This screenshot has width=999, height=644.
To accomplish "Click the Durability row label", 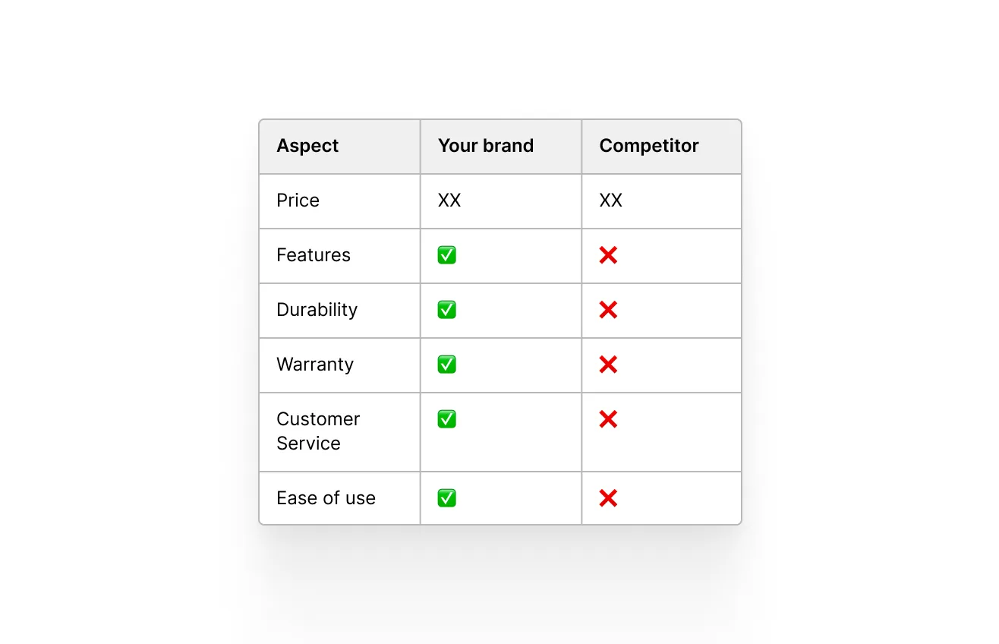I will point(317,310).
